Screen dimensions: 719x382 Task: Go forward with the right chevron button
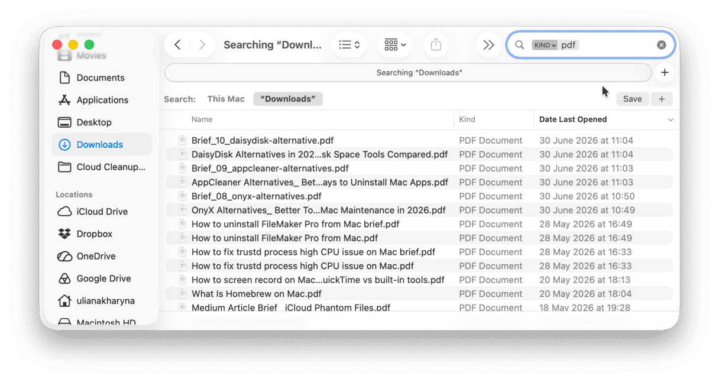point(202,45)
